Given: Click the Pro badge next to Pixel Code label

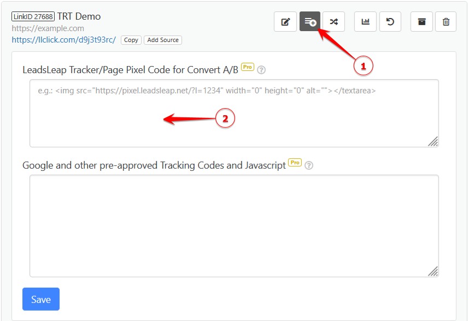Looking at the screenshot, I should point(248,67).
